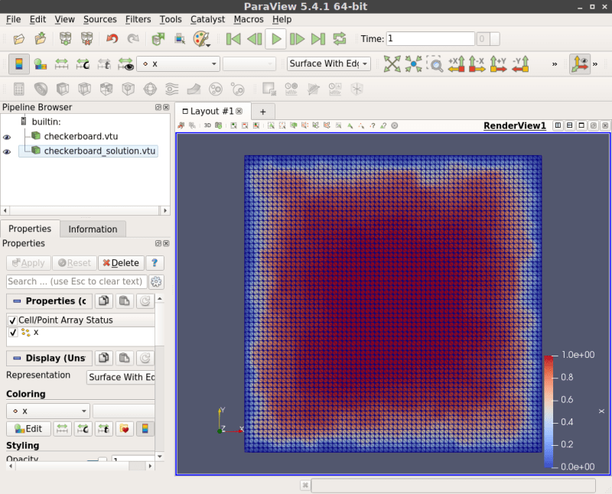The height and width of the screenshot is (494, 612).
Task: Open the disabled component dropdown in toolbar
Action: point(249,63)
